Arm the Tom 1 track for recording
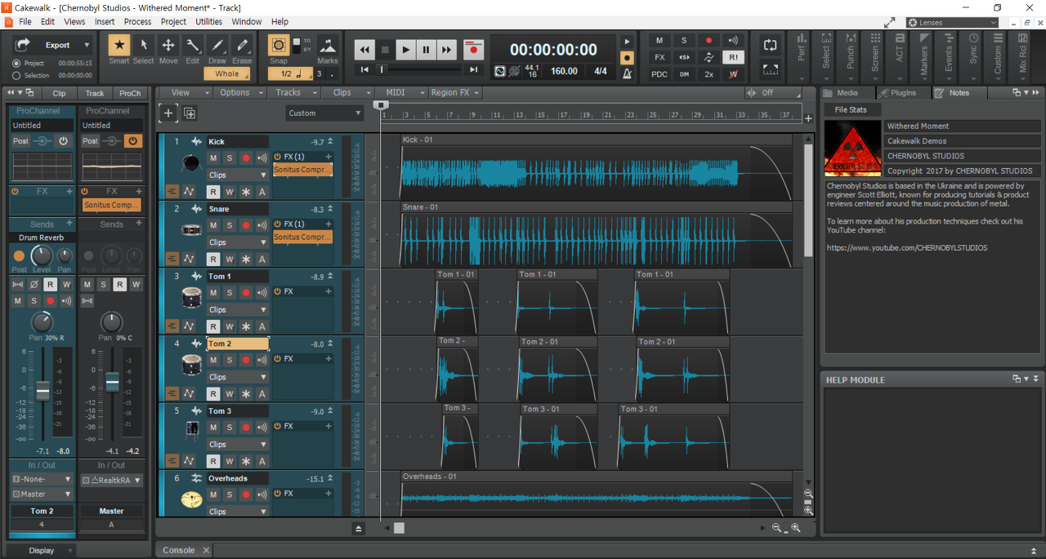Viewport: 1046px width, 559px height. pos(246,292)
